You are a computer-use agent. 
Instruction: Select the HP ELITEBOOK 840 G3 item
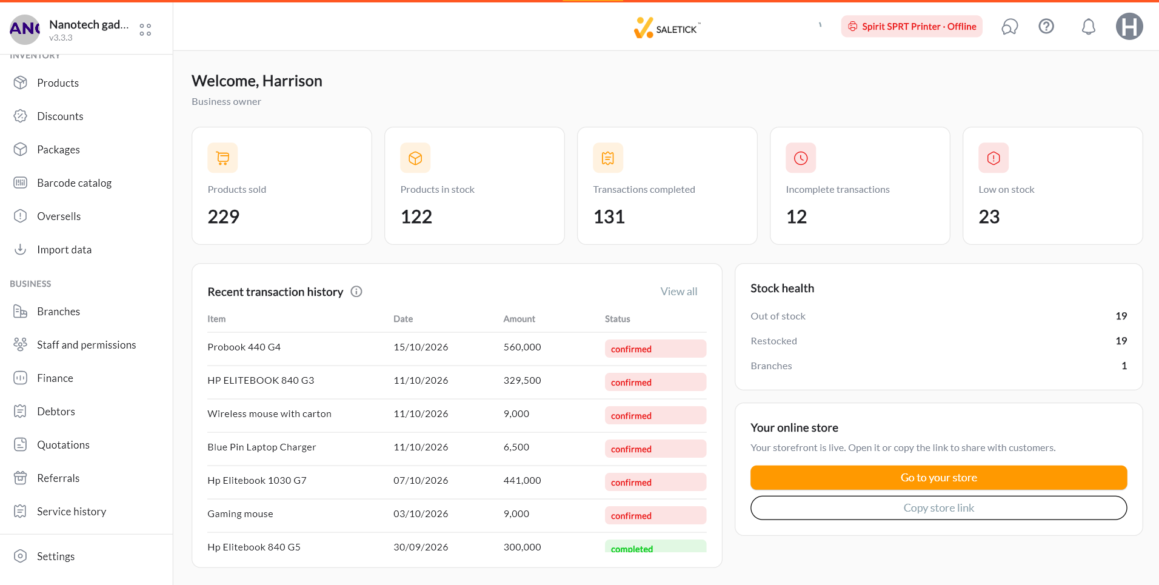[261, 381]
